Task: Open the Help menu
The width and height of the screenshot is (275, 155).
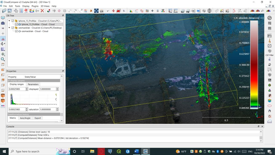Action: pos(54,6)
